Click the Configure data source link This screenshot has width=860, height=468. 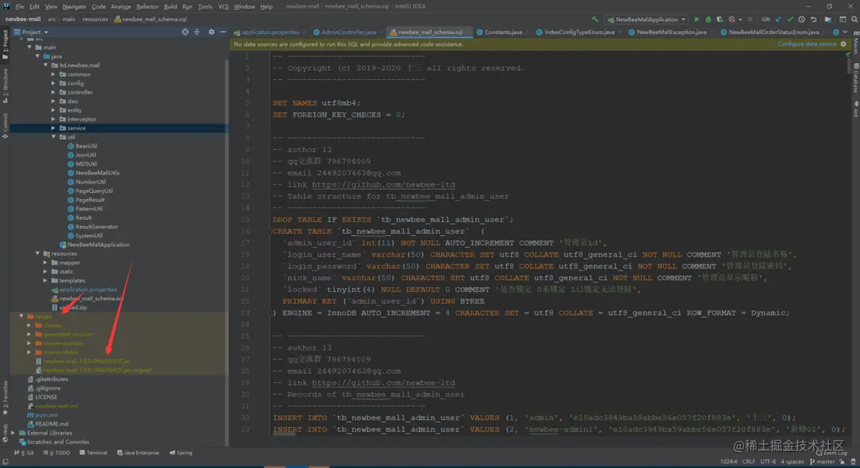point(807,44)
